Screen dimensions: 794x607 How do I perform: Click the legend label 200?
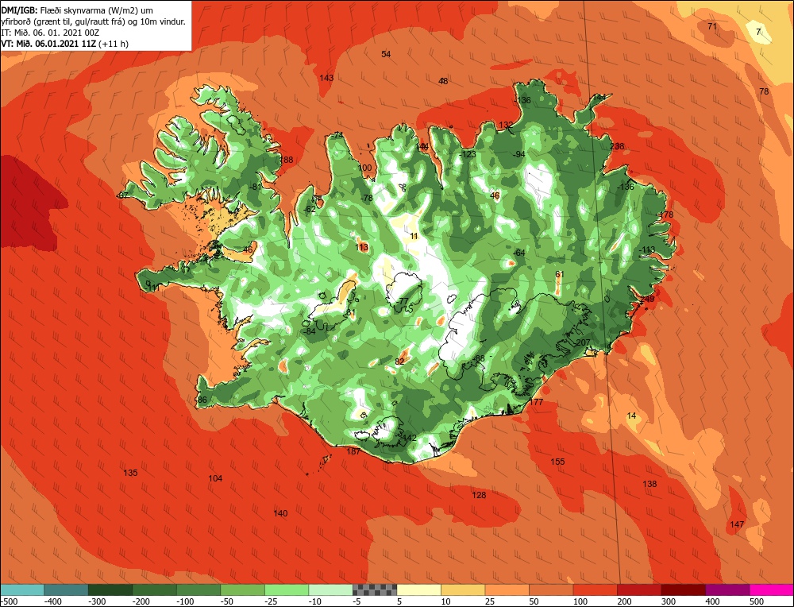tap(624, 601)
